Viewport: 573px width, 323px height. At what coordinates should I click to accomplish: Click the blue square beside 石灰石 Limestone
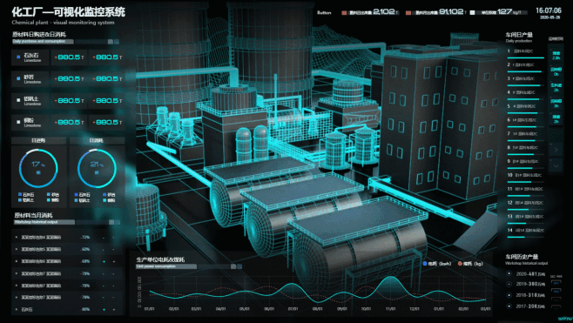(x=18, y=57)
